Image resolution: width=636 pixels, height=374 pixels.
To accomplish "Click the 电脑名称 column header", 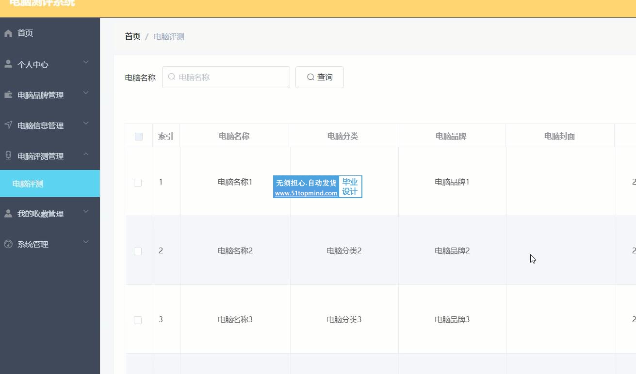I will point(234,136).
